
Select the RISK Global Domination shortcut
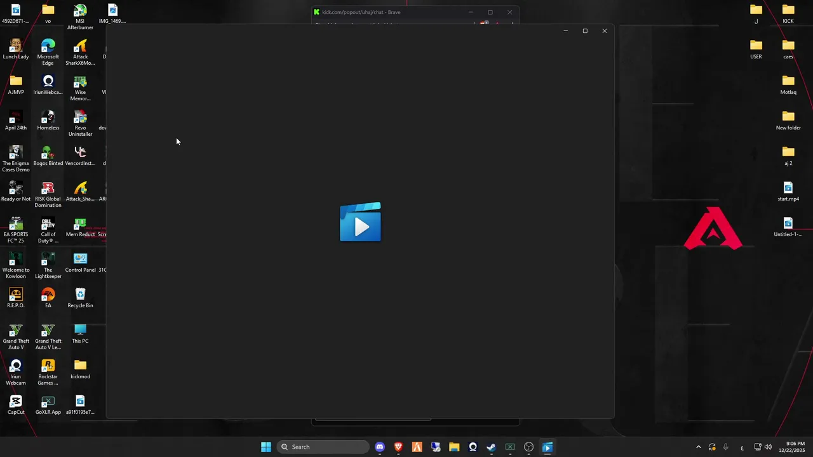click(48, 195)
